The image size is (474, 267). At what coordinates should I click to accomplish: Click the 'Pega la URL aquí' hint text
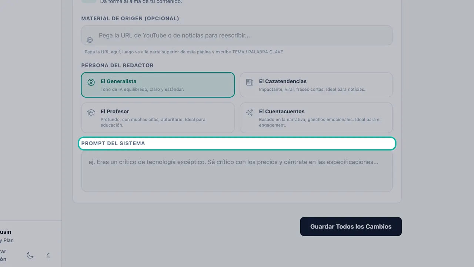(184, 52)
